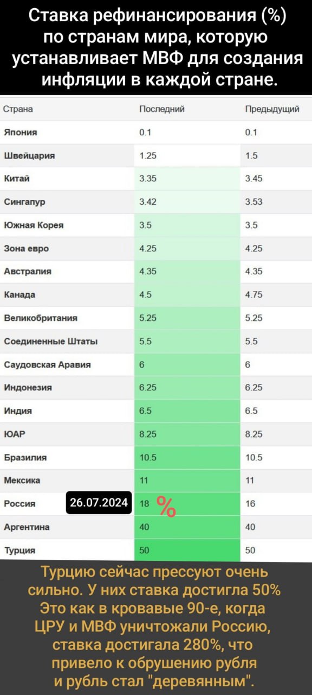Click the Зона евро row label

click(26, 249)
